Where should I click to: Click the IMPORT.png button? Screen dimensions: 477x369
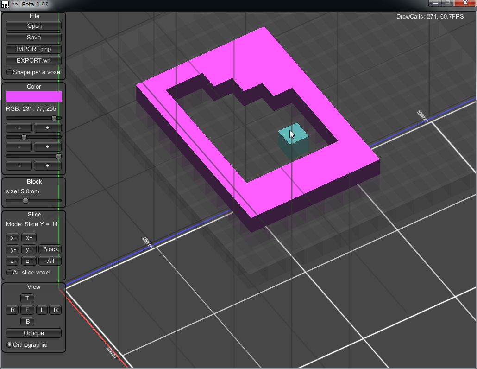point(34,49)
